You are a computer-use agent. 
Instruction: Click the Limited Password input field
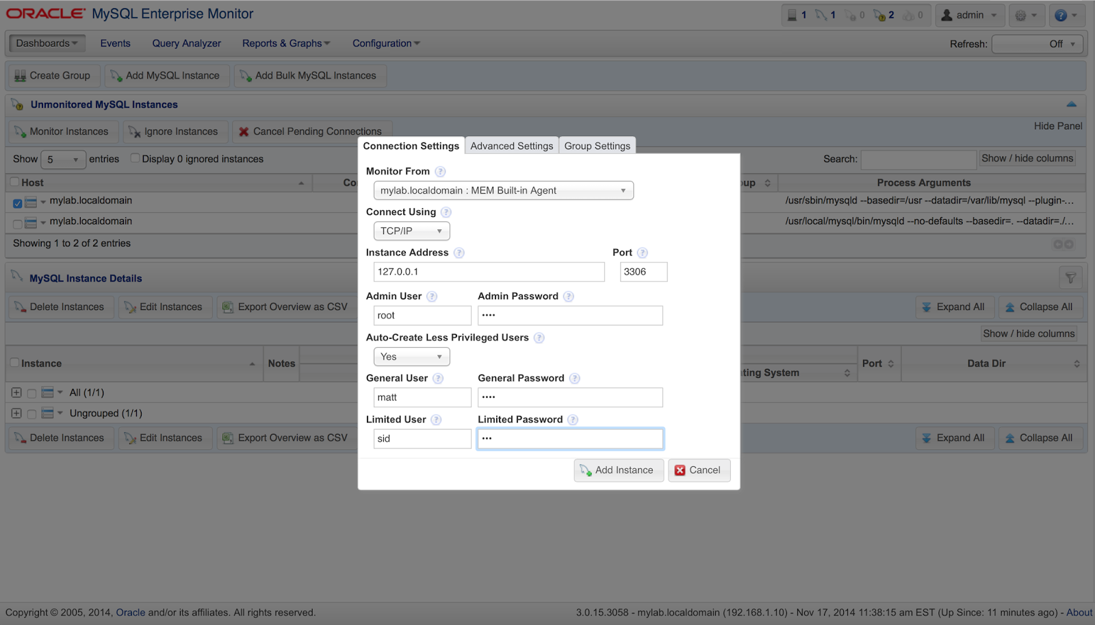570,438
